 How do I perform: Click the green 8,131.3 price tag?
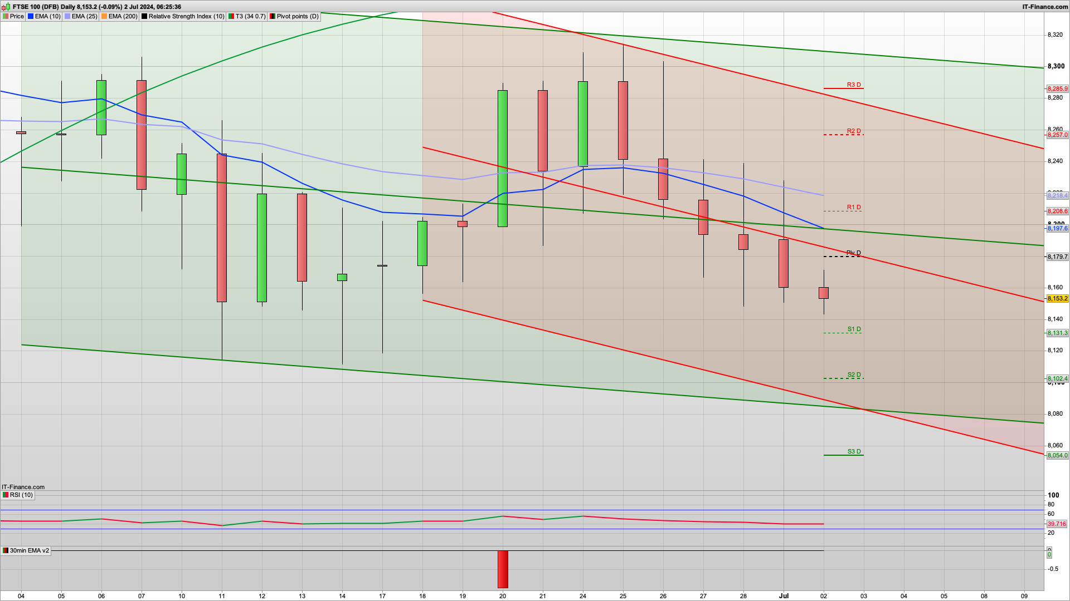point(1057,333)
